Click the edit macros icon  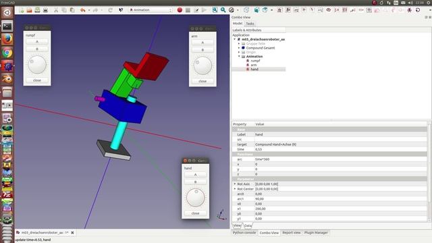point(196,10)
